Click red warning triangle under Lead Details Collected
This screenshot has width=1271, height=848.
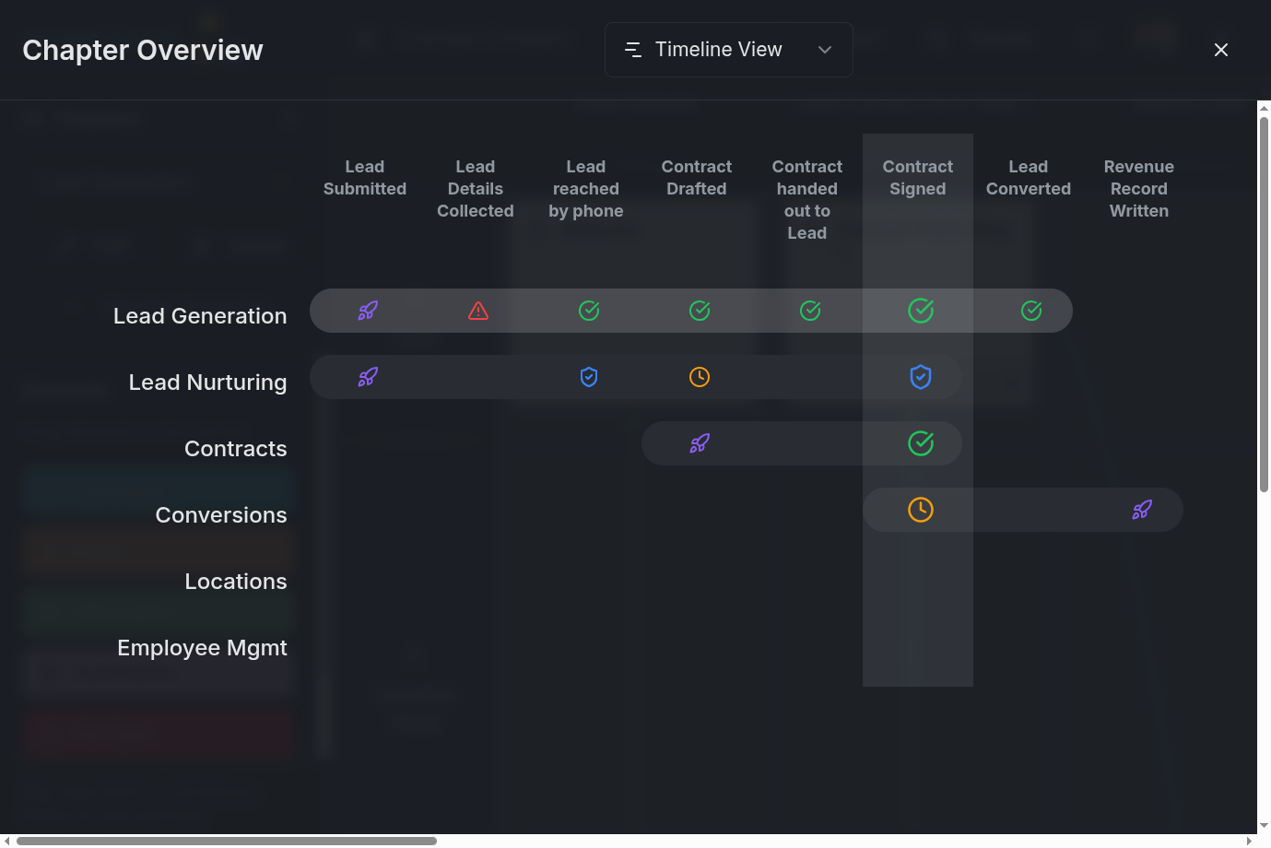coord(478,311)
